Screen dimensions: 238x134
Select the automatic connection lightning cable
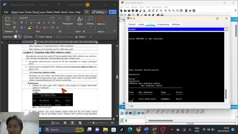click(x=148, y=112)
